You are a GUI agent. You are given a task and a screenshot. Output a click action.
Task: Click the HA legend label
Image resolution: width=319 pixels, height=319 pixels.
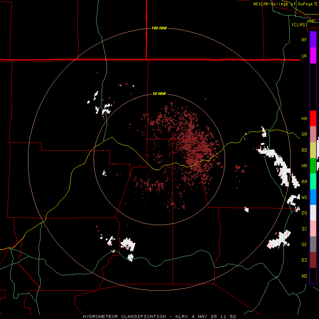pos(304,119)
